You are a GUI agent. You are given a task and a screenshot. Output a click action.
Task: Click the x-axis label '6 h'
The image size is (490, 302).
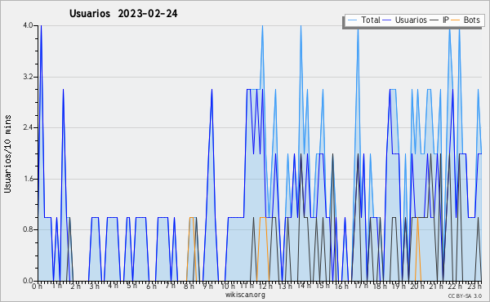click(151, 286)
